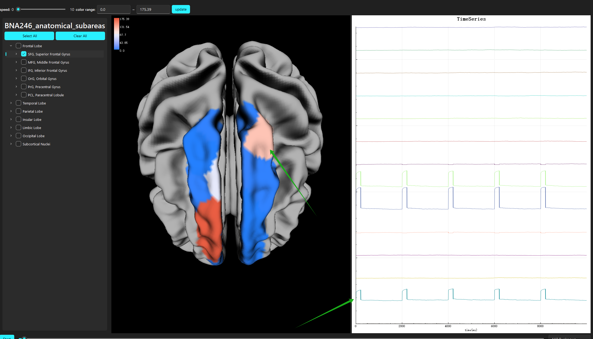Click the color scale legend bar
The image size is (593, 339).
coord(116,34)
